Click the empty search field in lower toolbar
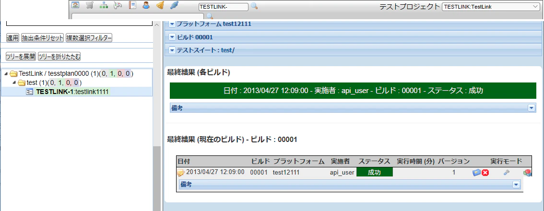 (138, 16)
